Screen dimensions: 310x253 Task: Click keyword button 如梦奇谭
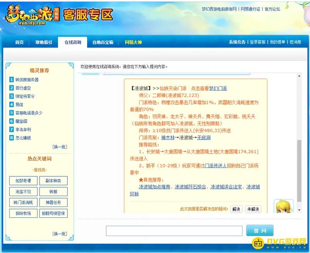point(23,181)
